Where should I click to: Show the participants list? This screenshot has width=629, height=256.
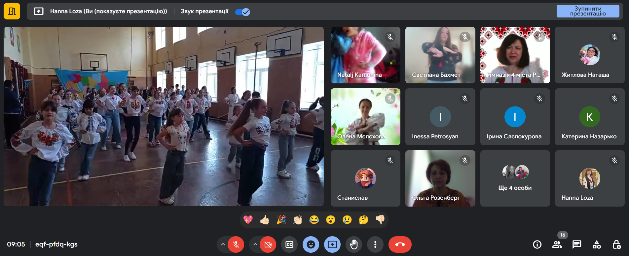coord(557,244)
